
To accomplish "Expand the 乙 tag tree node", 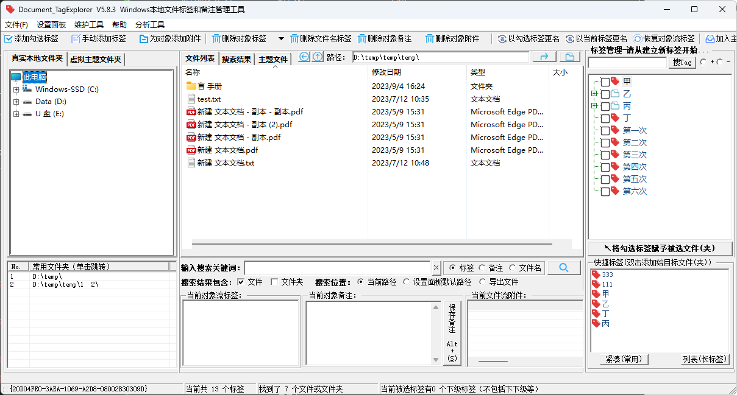I will pyautogui.click(x=593, y=94).
